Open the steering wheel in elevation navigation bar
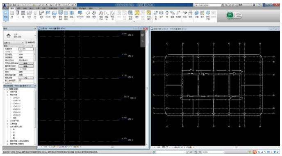Viewport: 282px width, 156px height. 143,35
